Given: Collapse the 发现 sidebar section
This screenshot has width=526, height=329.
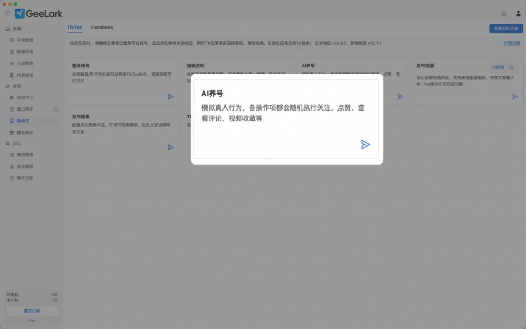Looking at the screenshot, I should point(54,86).
